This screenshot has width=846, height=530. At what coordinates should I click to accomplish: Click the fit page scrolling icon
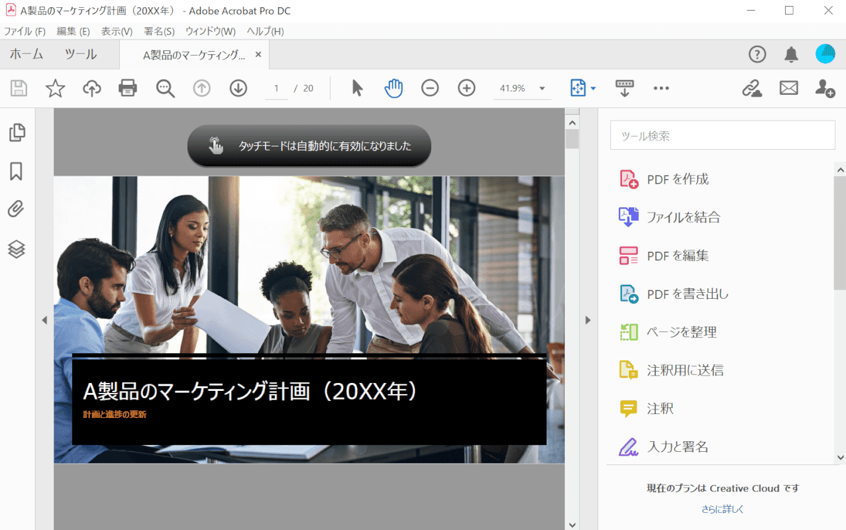click(578, 88)
